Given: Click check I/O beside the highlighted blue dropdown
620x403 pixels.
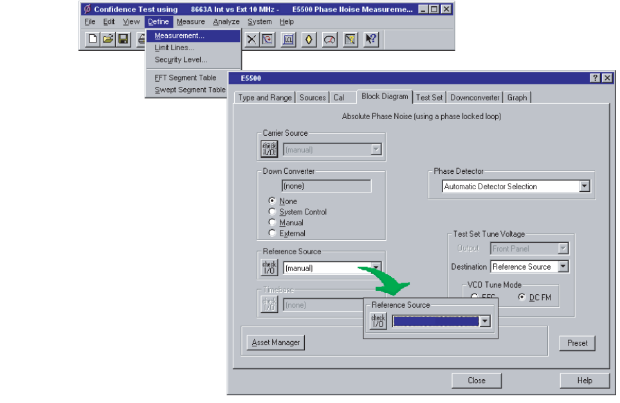Looking at the screenshot, I should pos(378,321).
